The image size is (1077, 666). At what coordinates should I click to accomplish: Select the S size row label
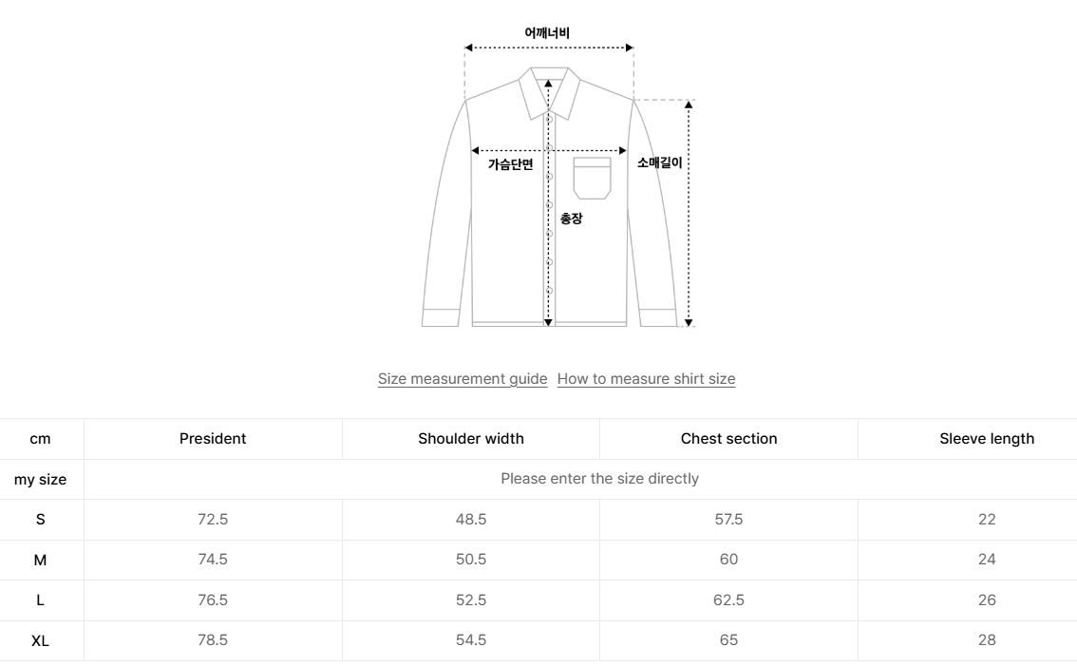41,520
